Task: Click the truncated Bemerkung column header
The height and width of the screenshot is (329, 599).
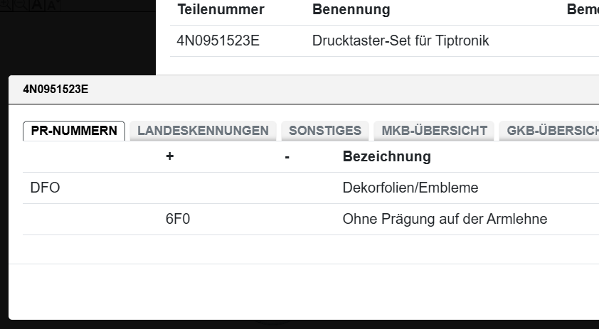Action: point(582,10)
